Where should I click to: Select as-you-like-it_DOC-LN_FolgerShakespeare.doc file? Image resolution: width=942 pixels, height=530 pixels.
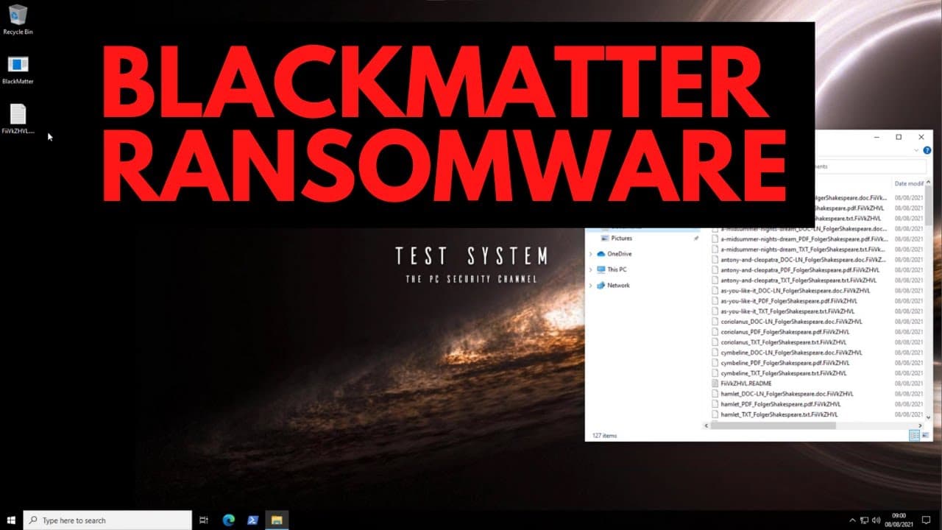click(x=791, y=291)
